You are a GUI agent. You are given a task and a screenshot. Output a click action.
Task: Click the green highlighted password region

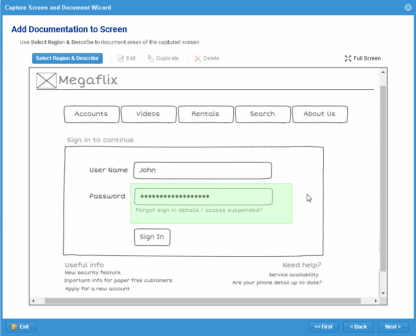point(211,204)
